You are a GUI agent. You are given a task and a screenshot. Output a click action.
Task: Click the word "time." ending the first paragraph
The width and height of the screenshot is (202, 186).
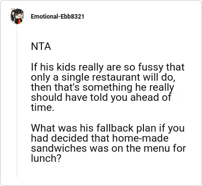[42, 107]
